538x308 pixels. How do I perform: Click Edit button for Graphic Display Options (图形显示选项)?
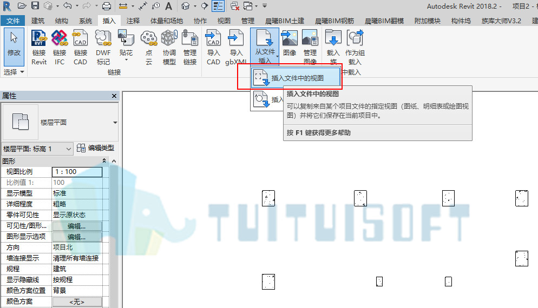[77, 237]
